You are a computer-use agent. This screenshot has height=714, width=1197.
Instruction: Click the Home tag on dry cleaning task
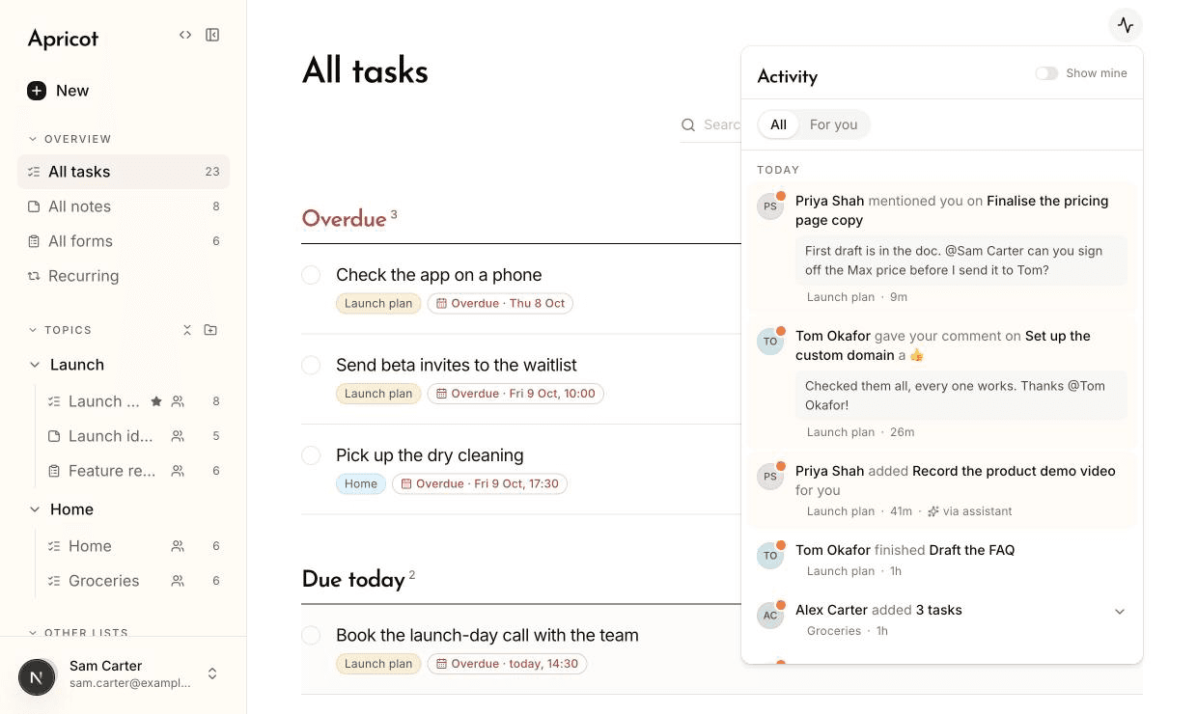361,484
